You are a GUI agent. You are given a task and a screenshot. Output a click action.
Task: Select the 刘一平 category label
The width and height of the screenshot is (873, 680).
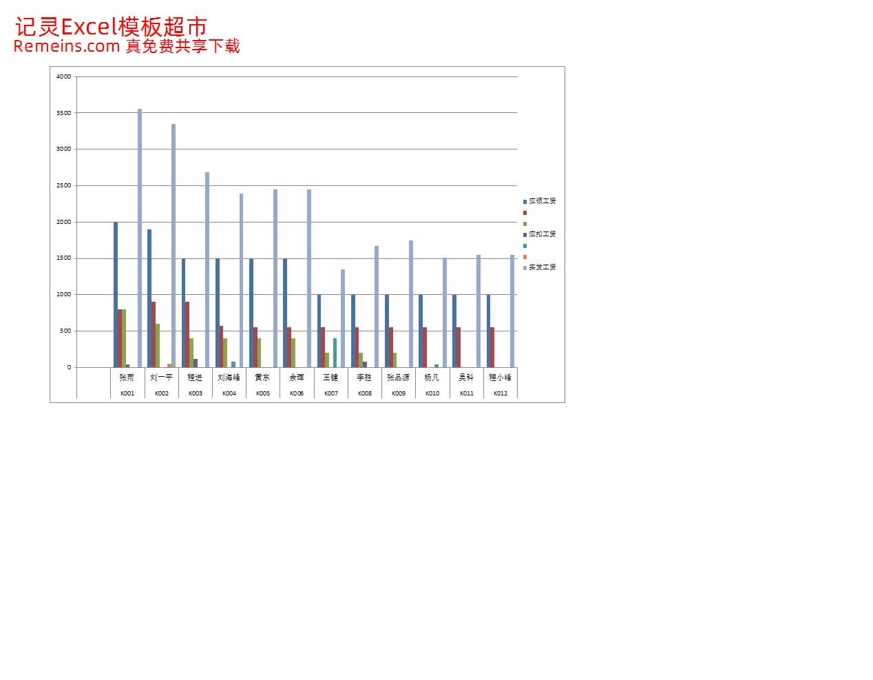click(x=161, y=378)
